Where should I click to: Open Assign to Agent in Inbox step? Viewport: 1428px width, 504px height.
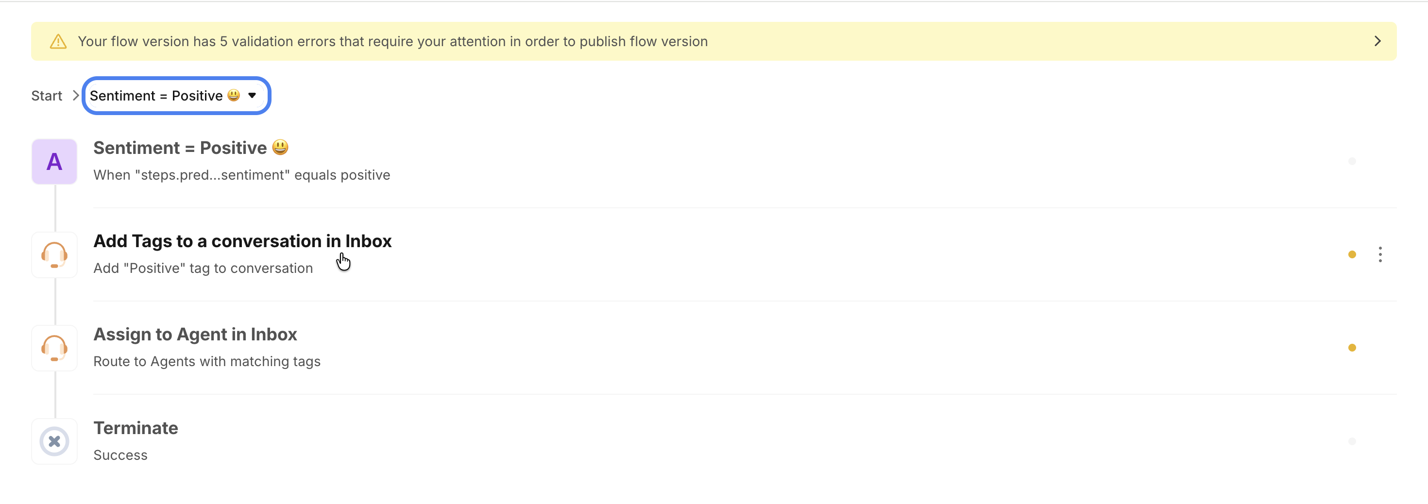195,335
